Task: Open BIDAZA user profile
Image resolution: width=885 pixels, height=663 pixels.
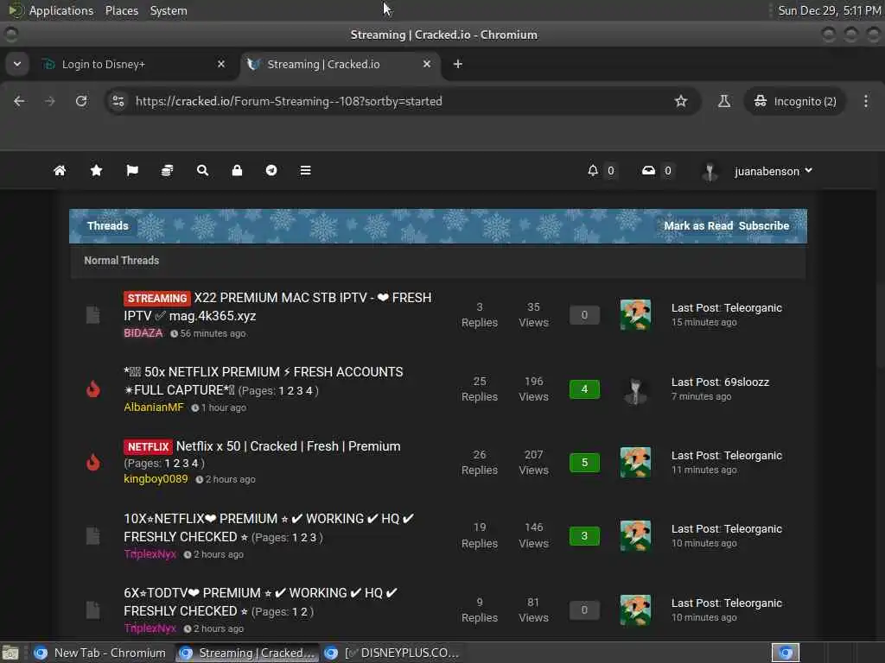Action: [x=143, y=332]
